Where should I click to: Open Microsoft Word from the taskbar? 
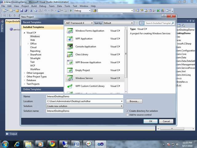[x=77, y=144]
